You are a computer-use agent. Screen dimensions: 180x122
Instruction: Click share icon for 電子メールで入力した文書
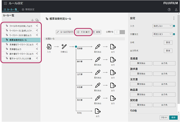coord(37,58)
